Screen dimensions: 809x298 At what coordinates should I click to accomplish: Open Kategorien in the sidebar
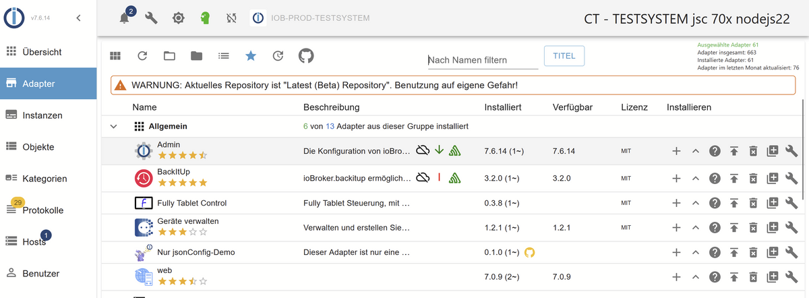tap(49, 179)
